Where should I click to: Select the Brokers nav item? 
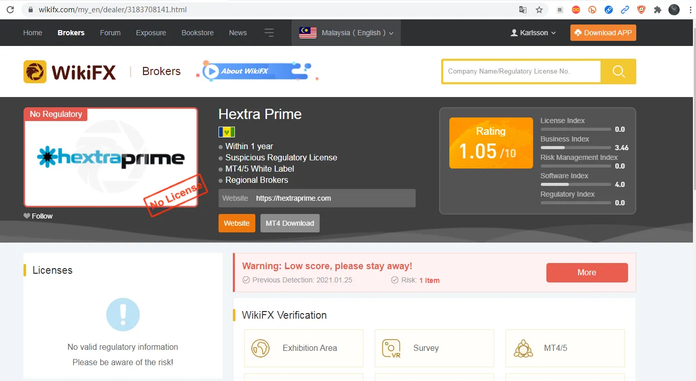[x=71, y=33]
